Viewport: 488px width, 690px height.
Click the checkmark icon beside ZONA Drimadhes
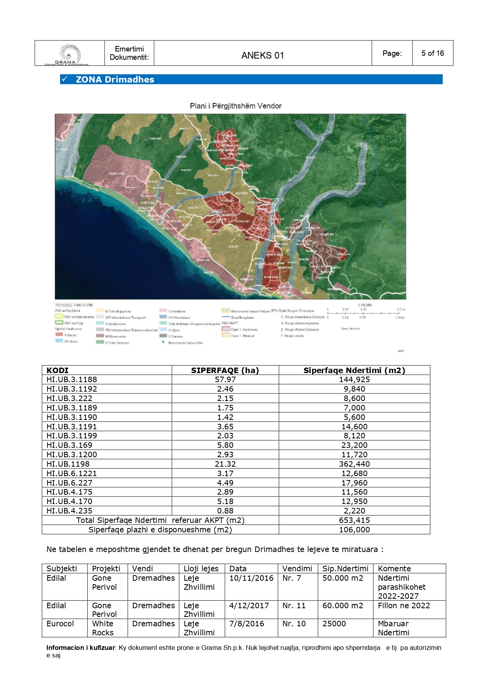[65, 79]
